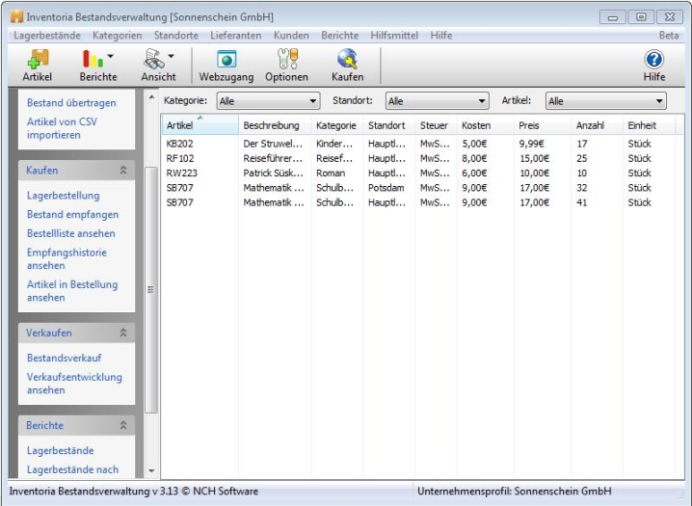Image resolution: width=692 pixels, height=506 pixels.
Task: Collapse the Kaufen sidebar section
Action: pos(123,171)
